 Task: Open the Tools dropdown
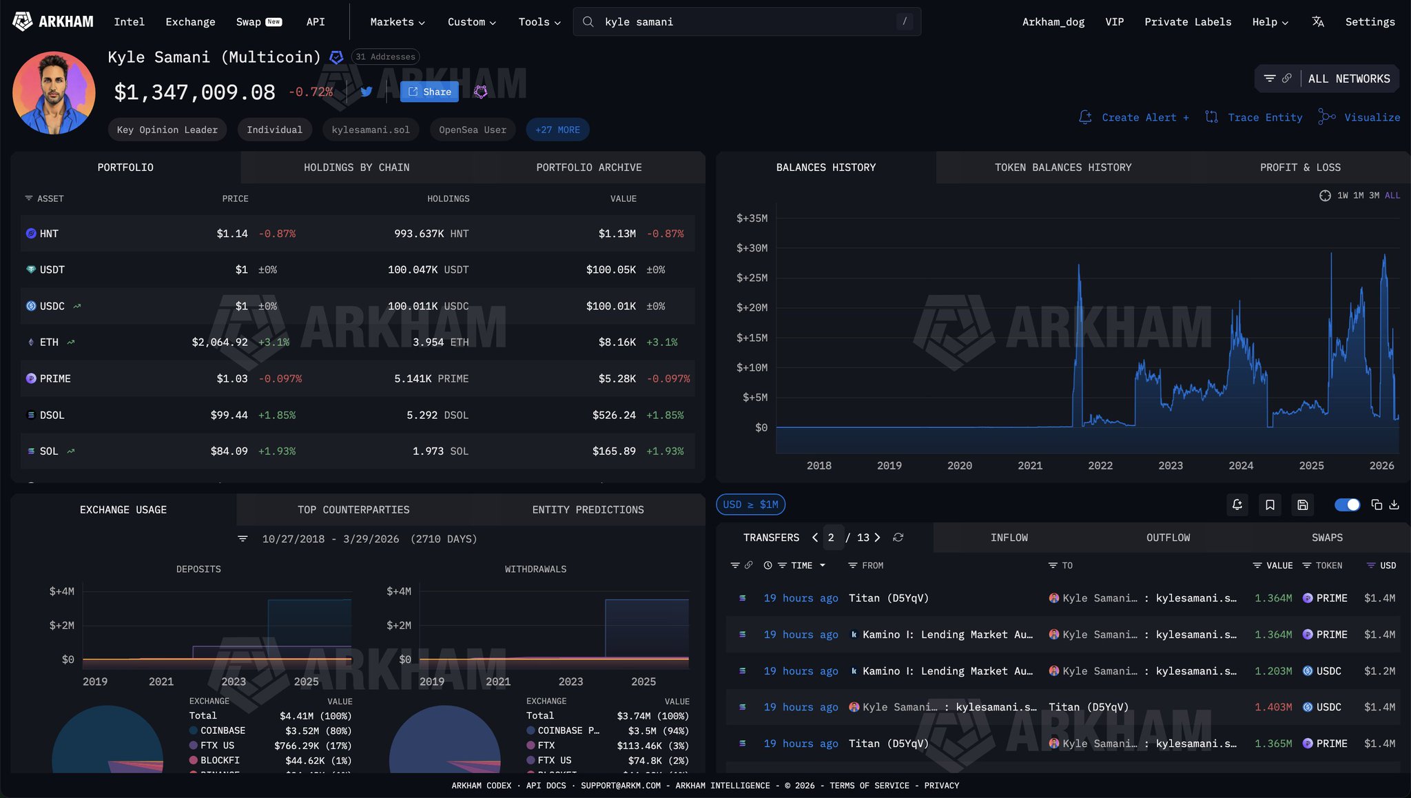(x=539, y=22)
